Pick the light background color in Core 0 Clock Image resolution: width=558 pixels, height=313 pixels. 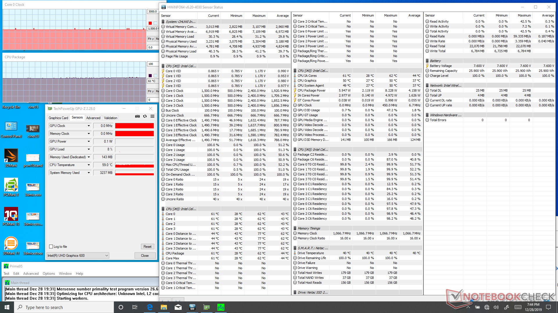[155, 23]
